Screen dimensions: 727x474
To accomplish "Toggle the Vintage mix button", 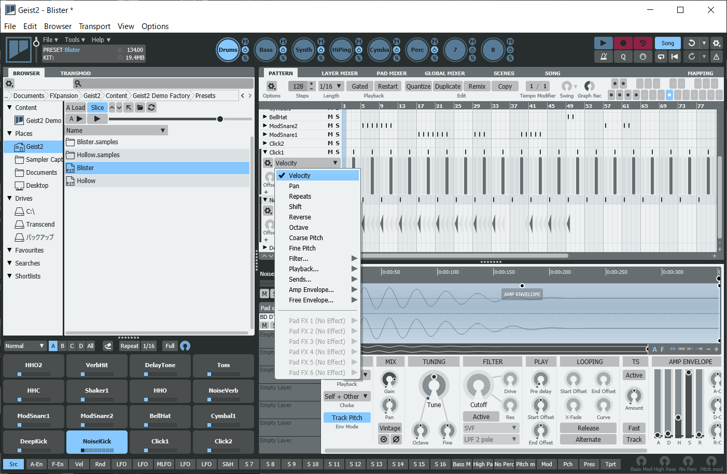I will (x=390, y=428).
